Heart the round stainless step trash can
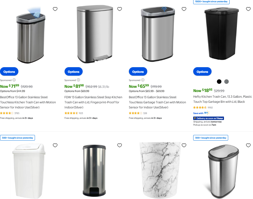The image size is (253, 199). tap(120, 145)
